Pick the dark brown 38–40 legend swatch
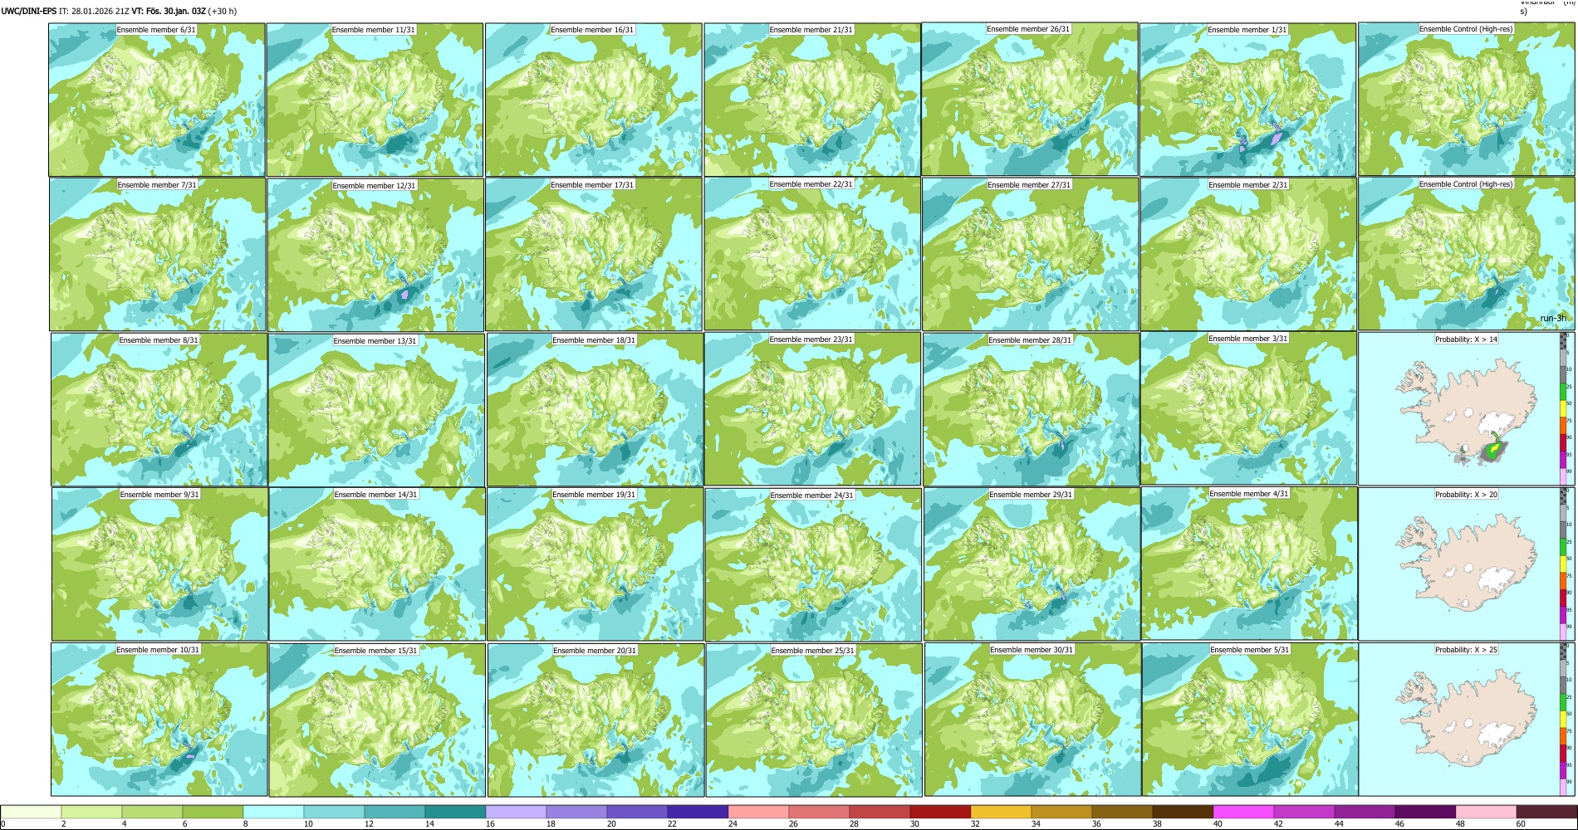 [x=1183, y=812]
